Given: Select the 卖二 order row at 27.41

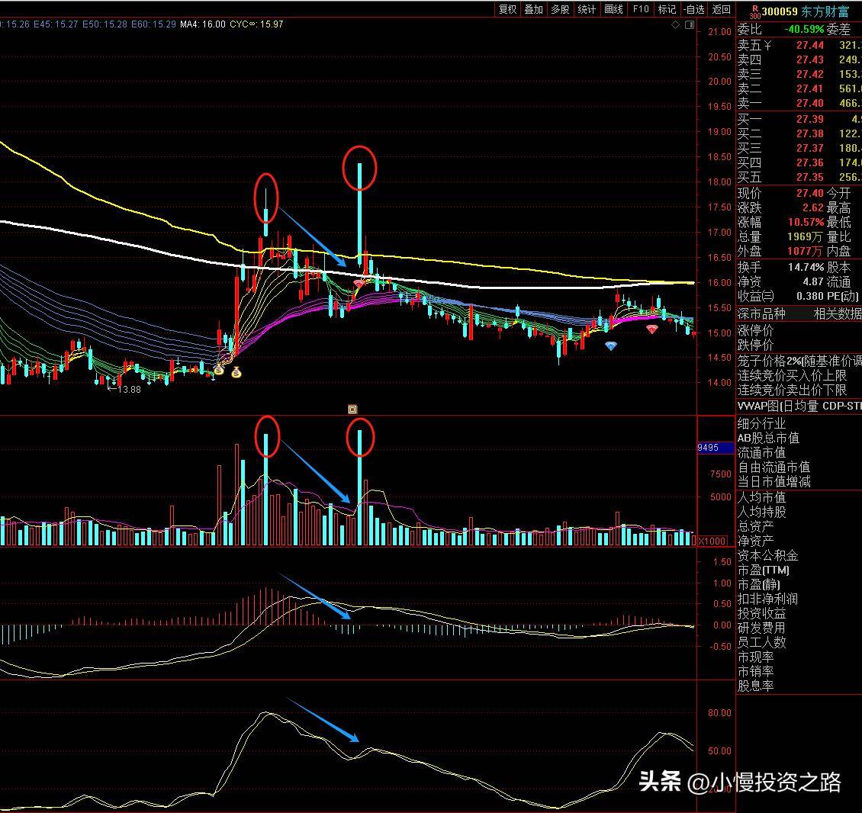Looking at the screenshot, I should coord(799,88).
